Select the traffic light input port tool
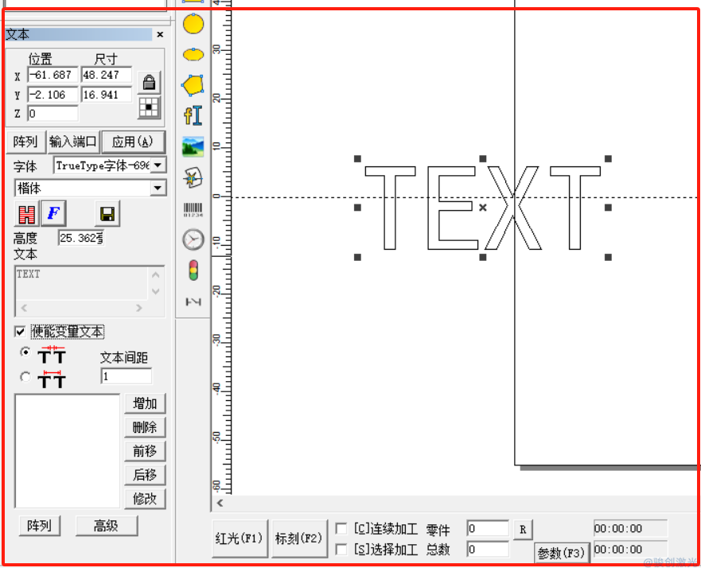701x568 pixels. pos(193,270)
